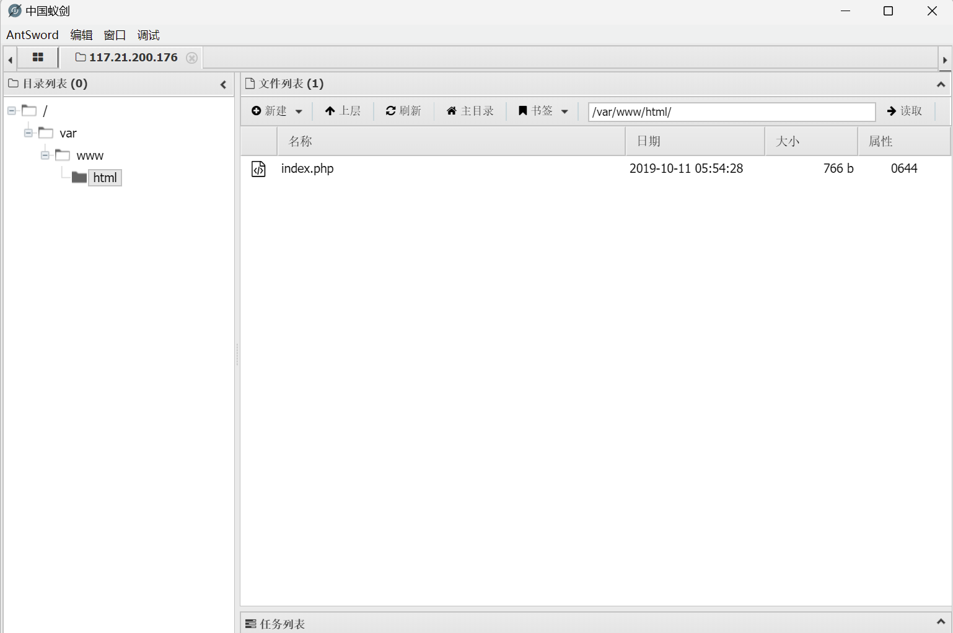Open the AntSword menu
953x633 pixels.
click(32, 35)
